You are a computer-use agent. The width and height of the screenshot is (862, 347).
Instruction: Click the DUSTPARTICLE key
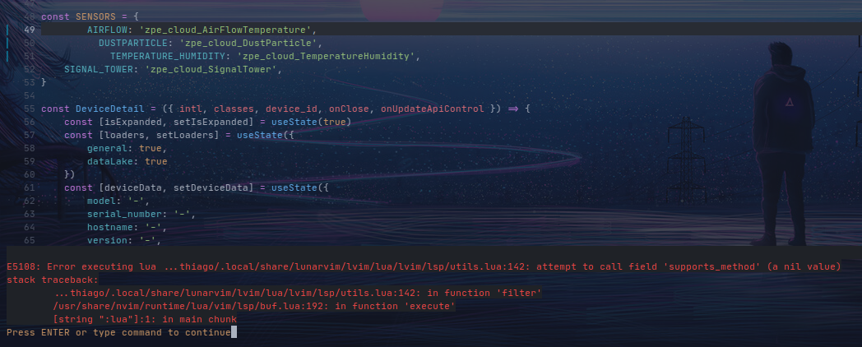pos(133,43)
